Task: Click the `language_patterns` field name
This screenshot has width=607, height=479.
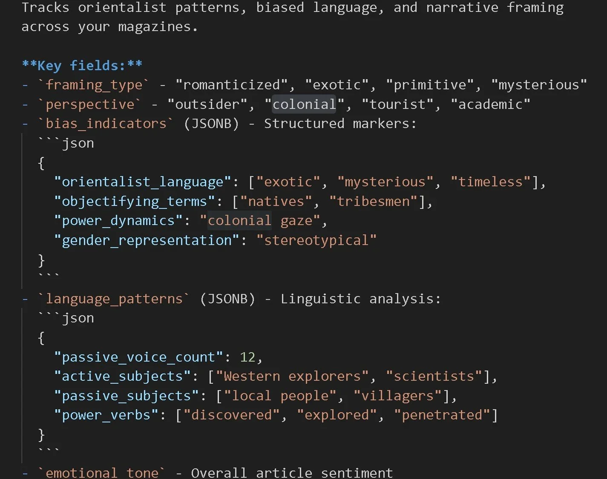Action: pyautogui.click(x=114, y=299)
